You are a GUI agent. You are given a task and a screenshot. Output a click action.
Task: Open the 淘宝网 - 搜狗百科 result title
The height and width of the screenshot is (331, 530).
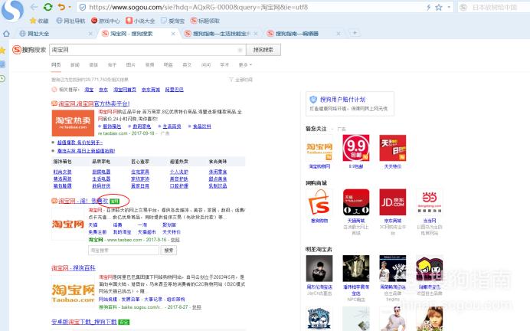pyautogui.click(x=74, y=268)
